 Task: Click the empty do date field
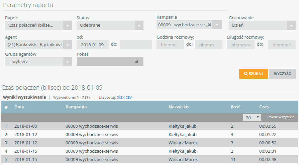point(136,45)
